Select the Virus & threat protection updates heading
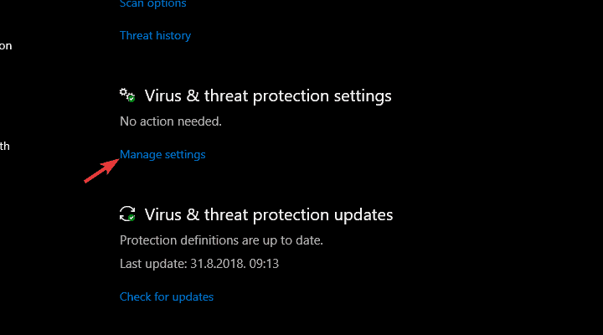 coord(269,214)
